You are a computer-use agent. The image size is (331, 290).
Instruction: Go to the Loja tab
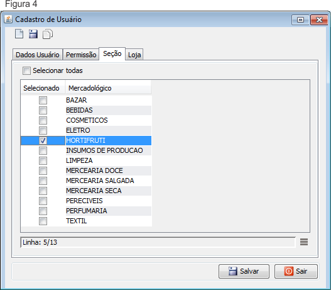point(134,55)
